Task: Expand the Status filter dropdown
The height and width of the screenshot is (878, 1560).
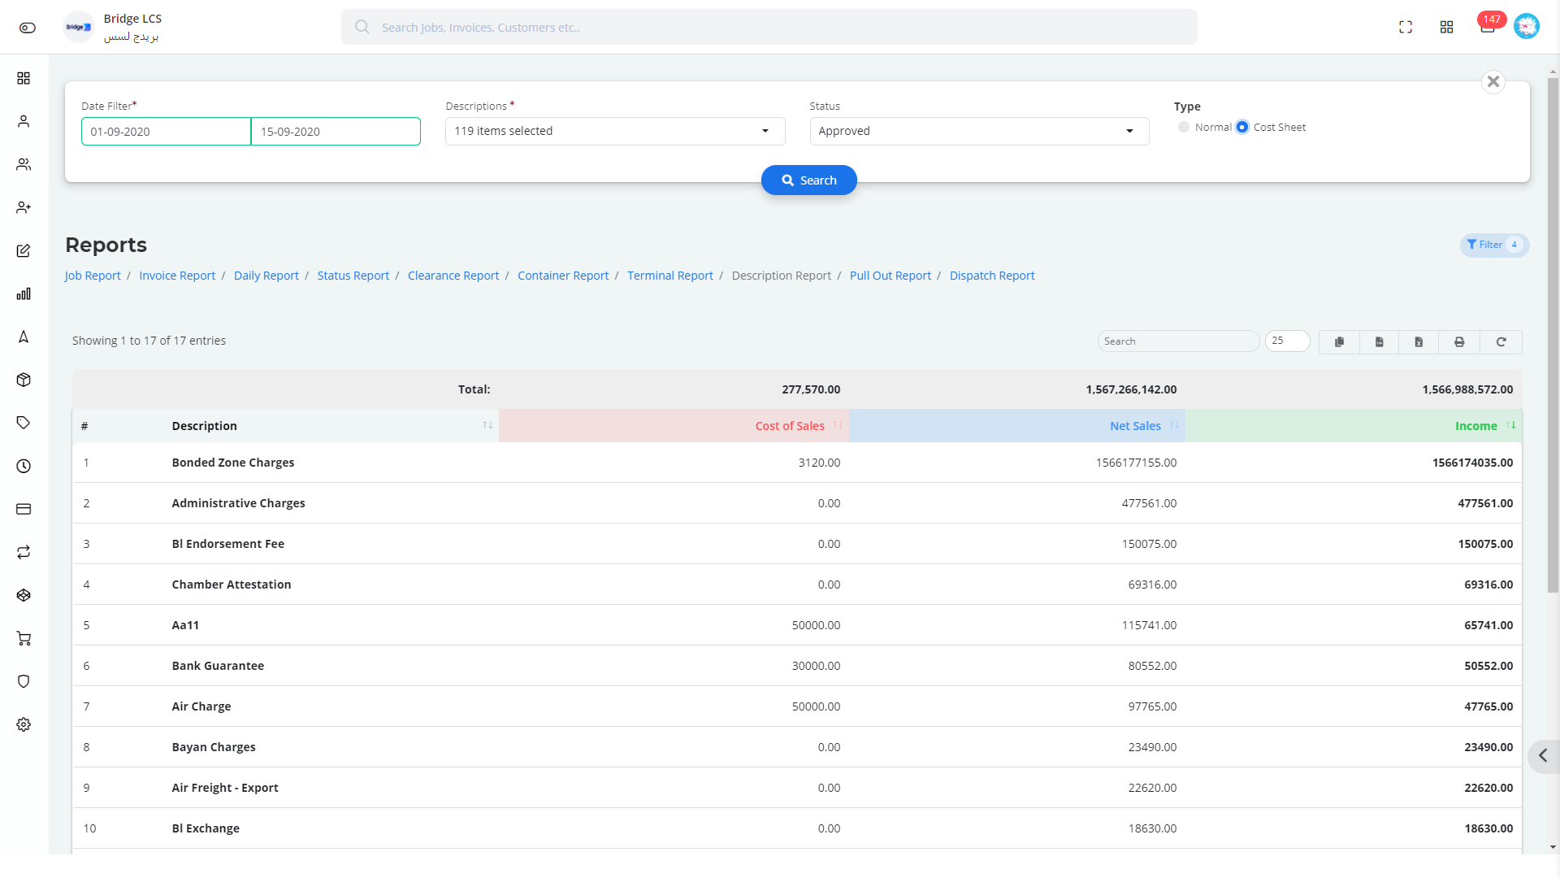Action: pyautogui.click(x=1130, y=131)
